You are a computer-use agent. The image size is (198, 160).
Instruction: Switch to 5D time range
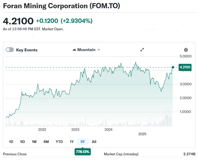[23, 142]
